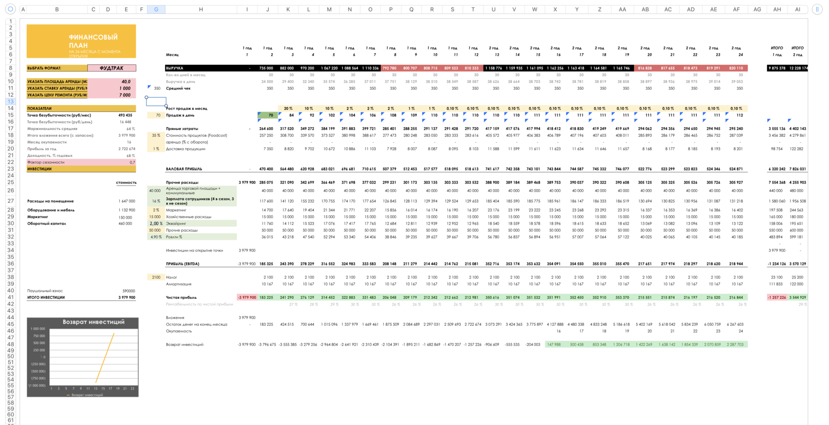The width and height of the screenshot is (829, 425).
Task: Click the Доходность, % годовых label
Action: point(50,156)
